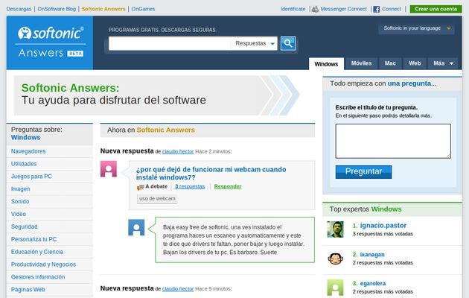Click the blue avatar beside the answer
The height and width of the screenshot is (298, 469).
[136, 227]
